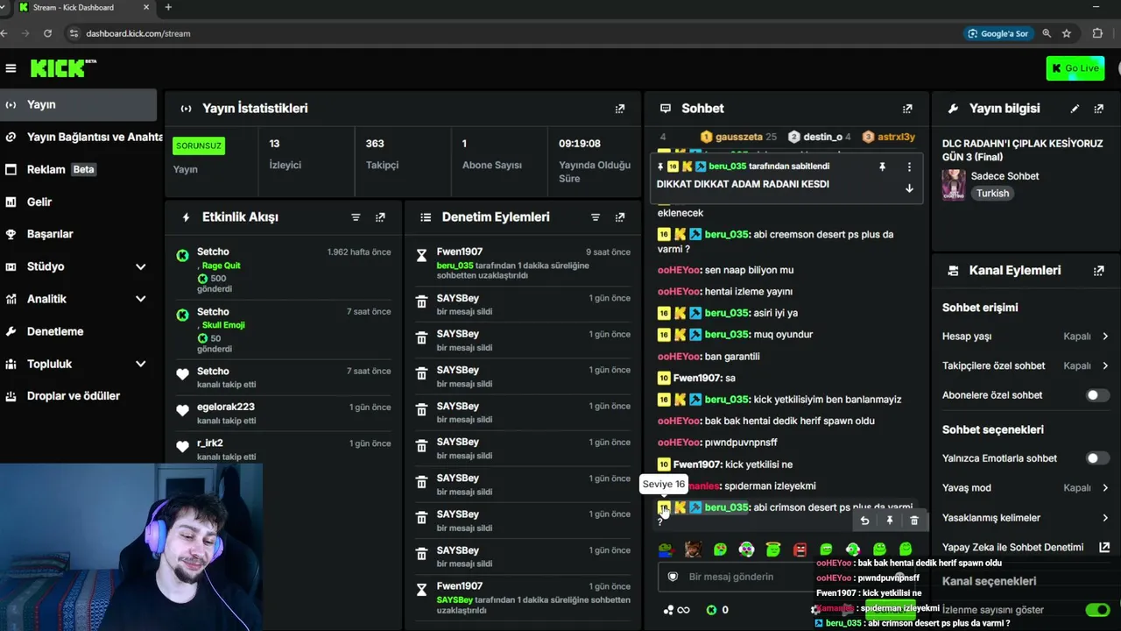Open the Yayın sidebar item
Viewport: 1121px width, 631px height.
tap(79, 105)
